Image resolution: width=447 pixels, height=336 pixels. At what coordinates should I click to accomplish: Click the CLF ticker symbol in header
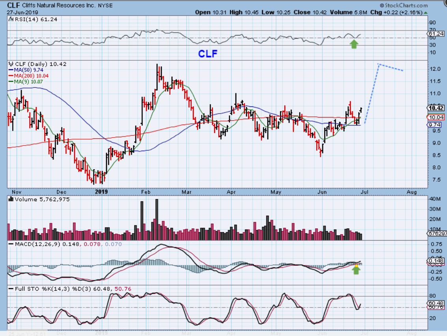(x=13, y=5)
